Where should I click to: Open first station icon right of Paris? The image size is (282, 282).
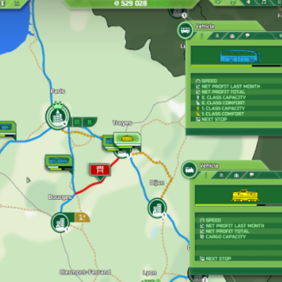77,122
